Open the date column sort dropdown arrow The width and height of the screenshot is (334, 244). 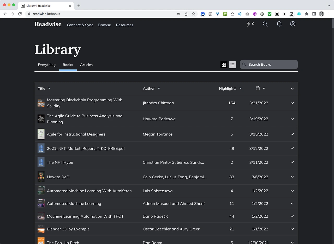[x=264, y=89]
